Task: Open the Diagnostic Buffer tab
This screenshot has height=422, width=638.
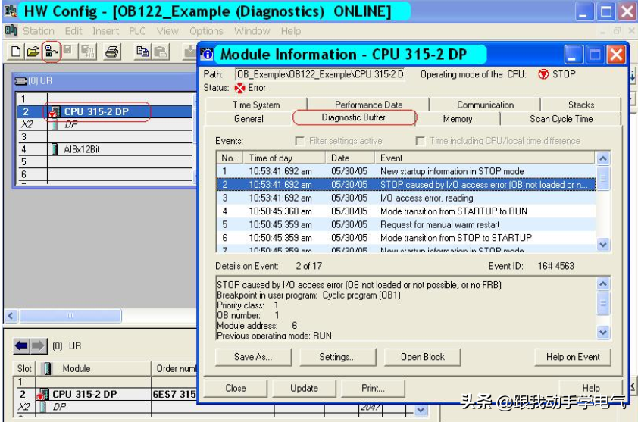Action: tap(353, 117)
